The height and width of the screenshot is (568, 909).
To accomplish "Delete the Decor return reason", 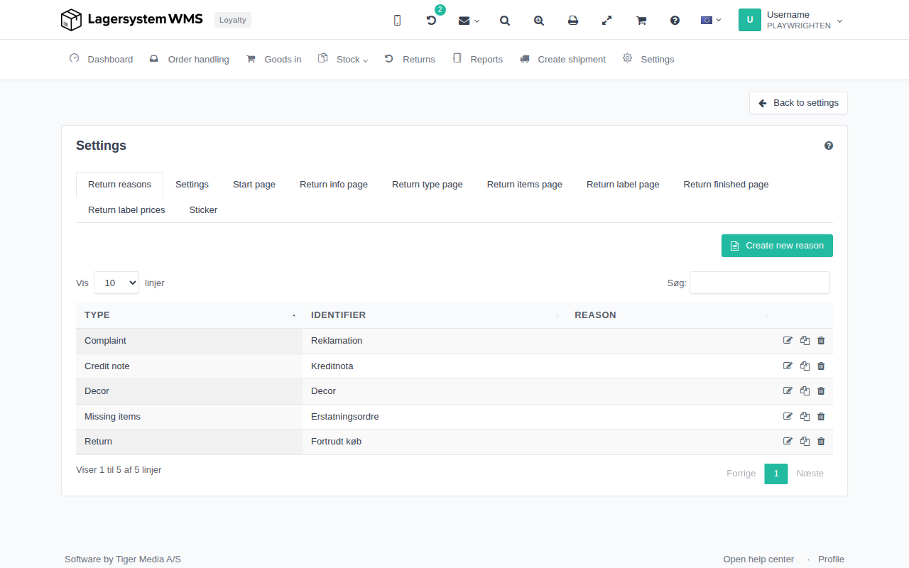I will tap(821, 391).
